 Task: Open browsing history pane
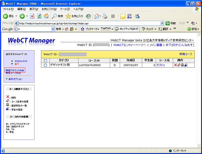88,16
